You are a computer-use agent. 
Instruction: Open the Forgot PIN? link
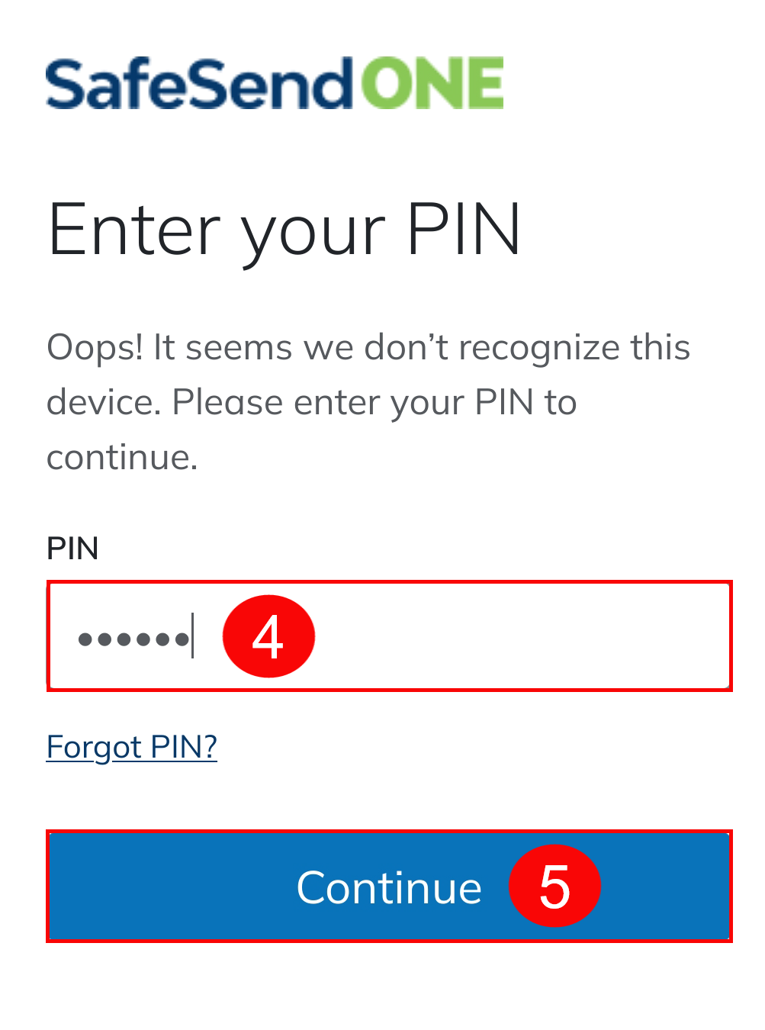point(132,746)
